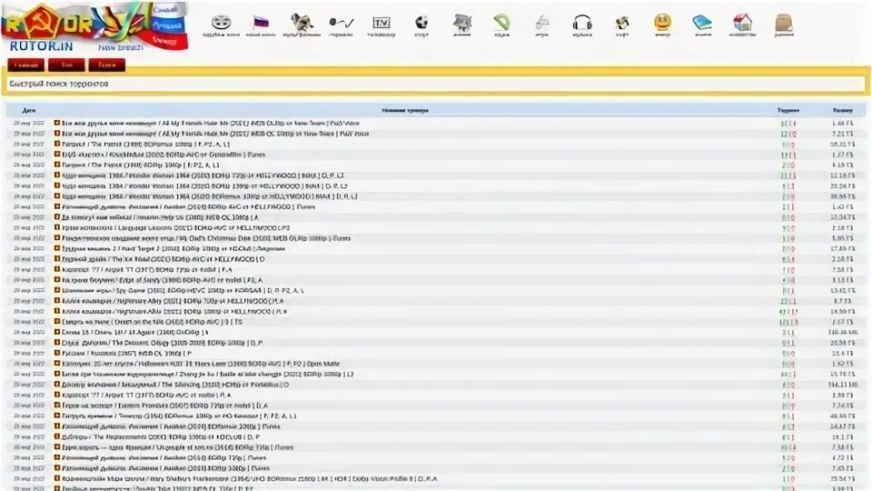Open the Death on the Nile torrent link
The image size is (872, 491).
(x=152, y=322)
